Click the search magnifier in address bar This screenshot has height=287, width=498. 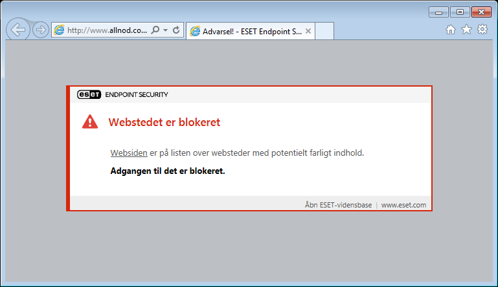click(x=155, y=30)
